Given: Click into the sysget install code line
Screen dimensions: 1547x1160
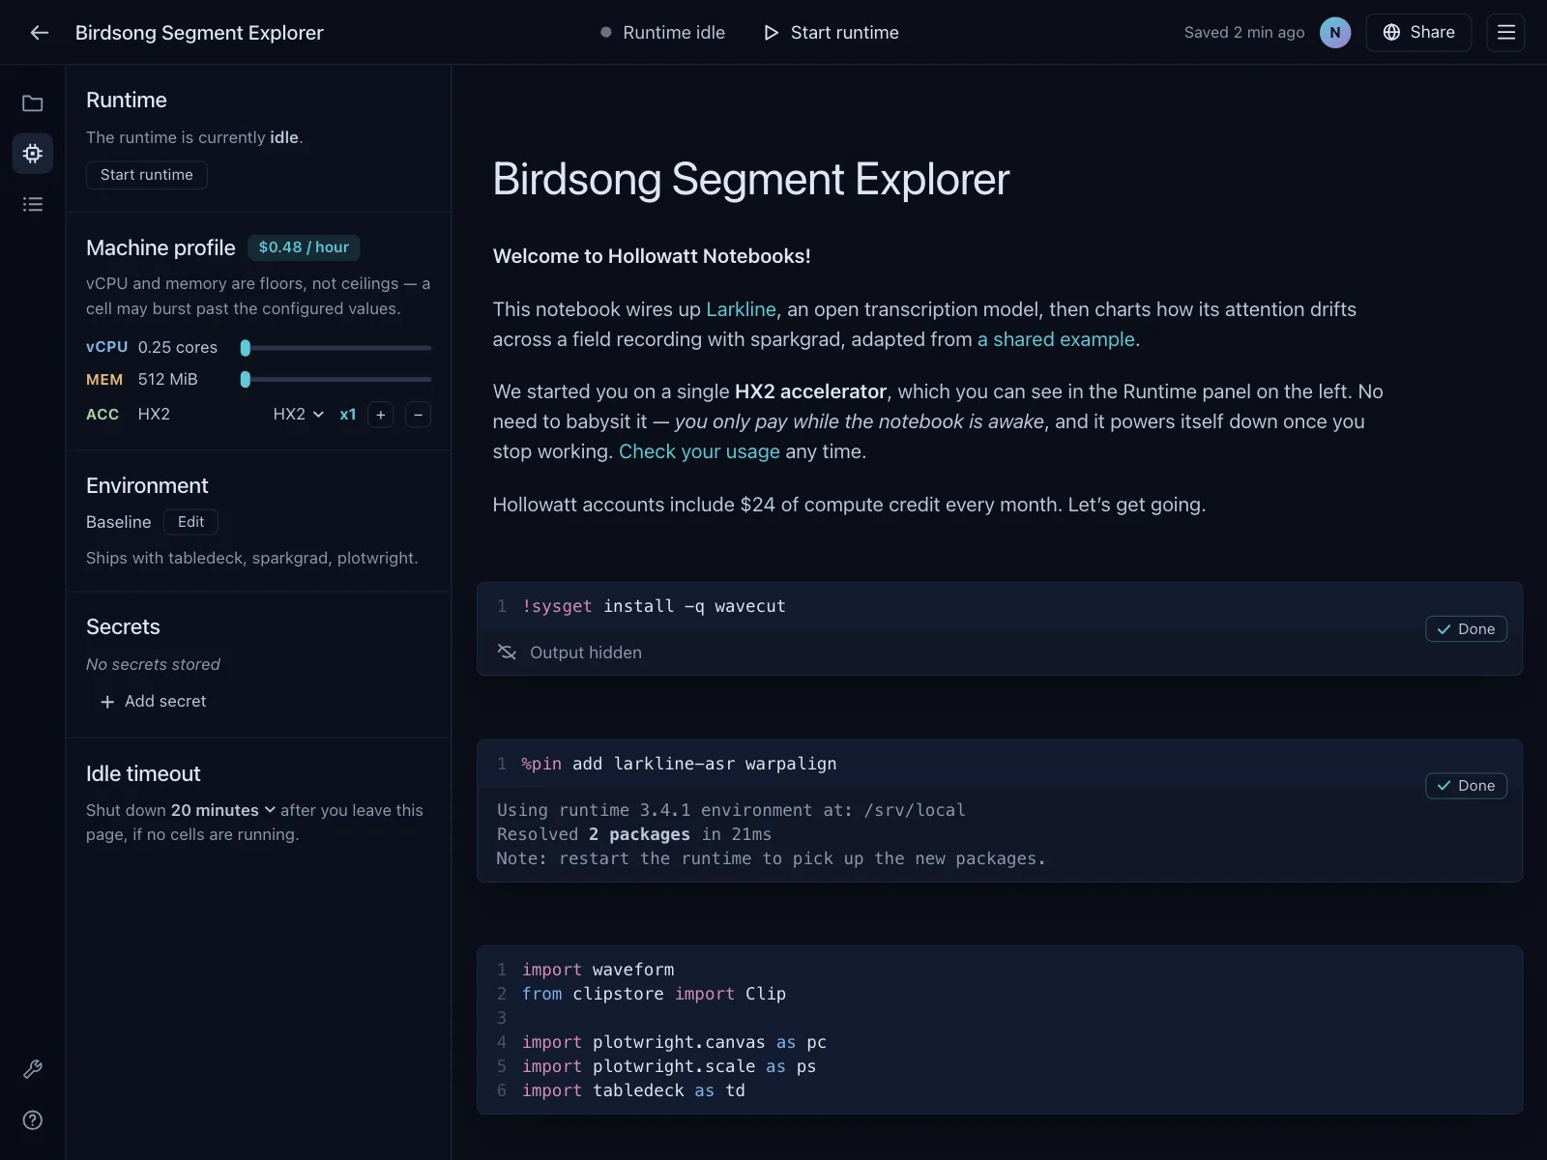Looking at the screenshot, I should [654, 606].
